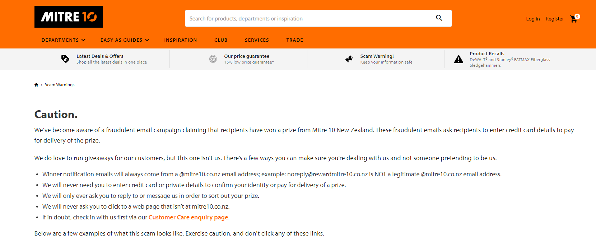Viewport: 596px width, 242px height.
Task: Open the Inspiration menu item
Action: pyautogui.click(x=181, y=40)
